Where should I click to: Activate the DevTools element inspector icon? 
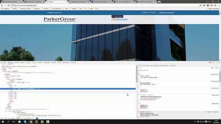[x=2, y=62]
